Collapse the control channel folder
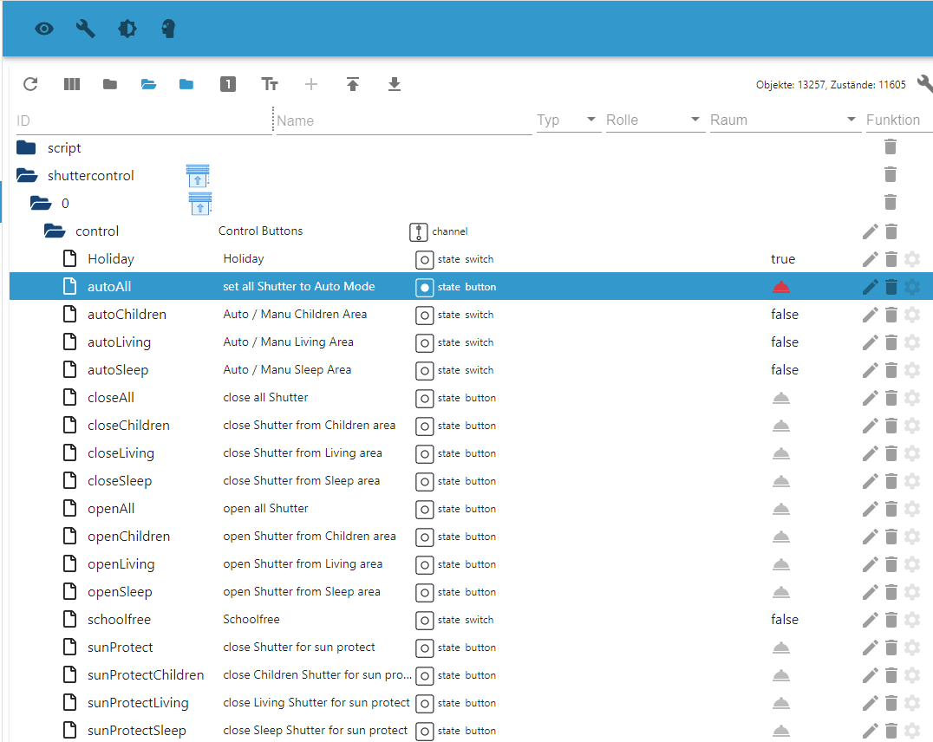The image size is (933, 742). (x=54, y=231)
